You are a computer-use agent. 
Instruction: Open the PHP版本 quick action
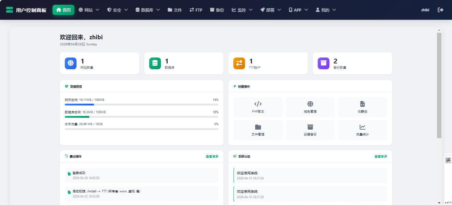(258, 107)
